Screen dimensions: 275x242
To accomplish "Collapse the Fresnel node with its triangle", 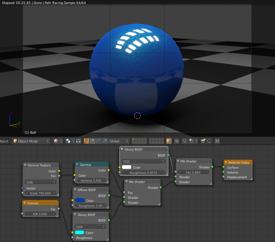I will tap(25, 203).
